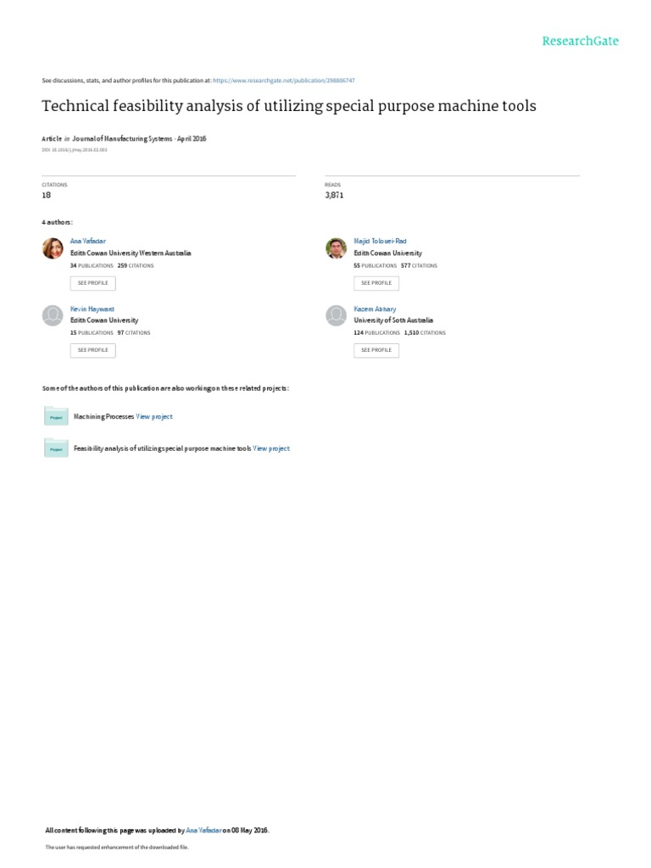Open Kazem Abhary author name link
This screenshot has height=868, width=651.
coord(375,309)
